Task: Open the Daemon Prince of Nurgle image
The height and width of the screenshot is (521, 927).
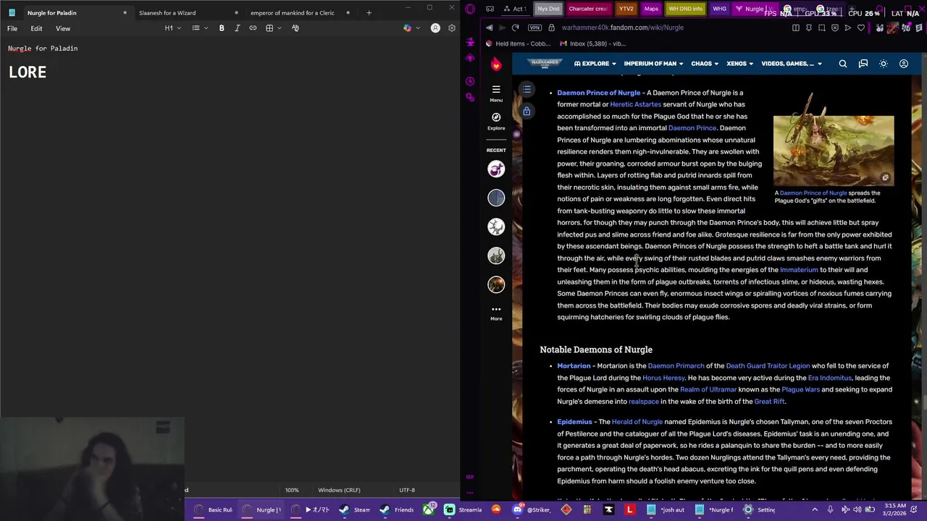Action: (x=834, y=150)
